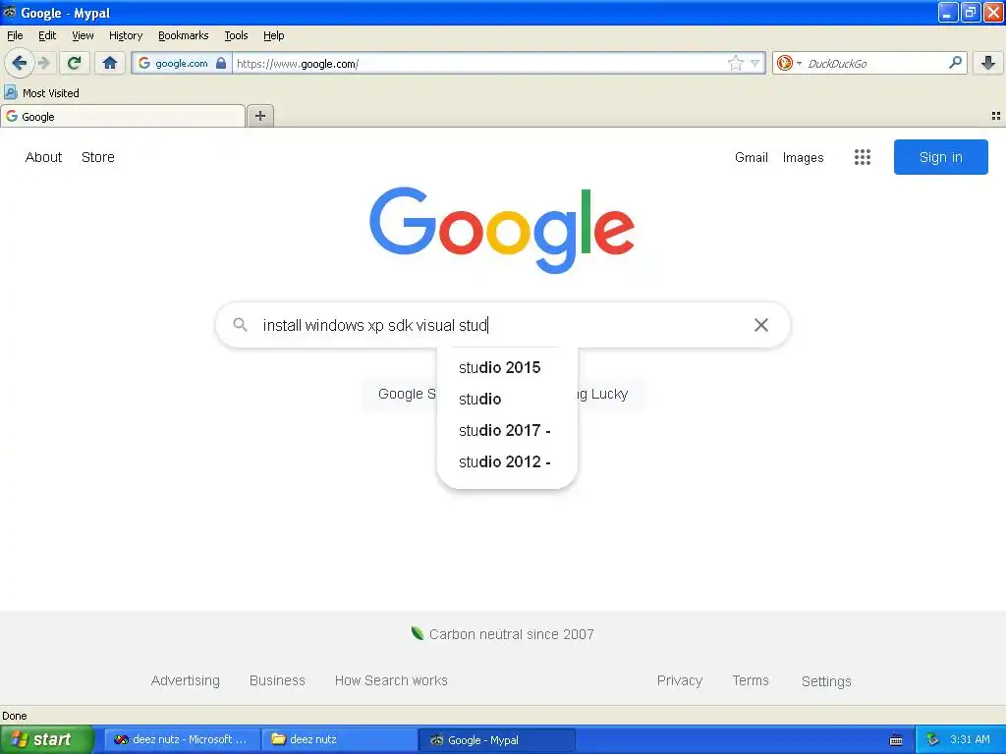Bookmark this page with the star
The height and width of the screenshot is (754, 1006).
pyautogui.click(x=735, y=63)
